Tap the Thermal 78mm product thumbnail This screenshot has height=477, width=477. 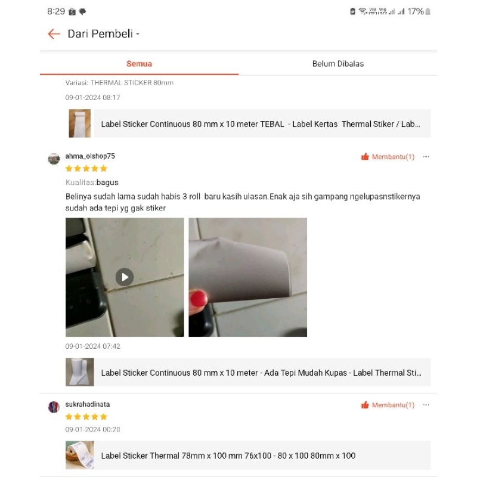80,455
